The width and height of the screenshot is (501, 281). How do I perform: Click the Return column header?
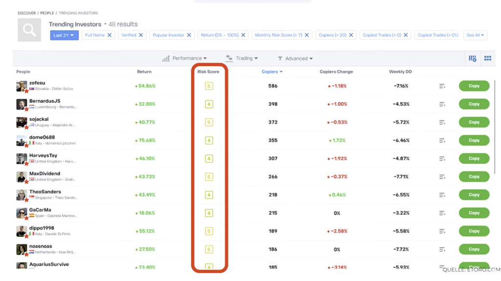pos(144,71)
